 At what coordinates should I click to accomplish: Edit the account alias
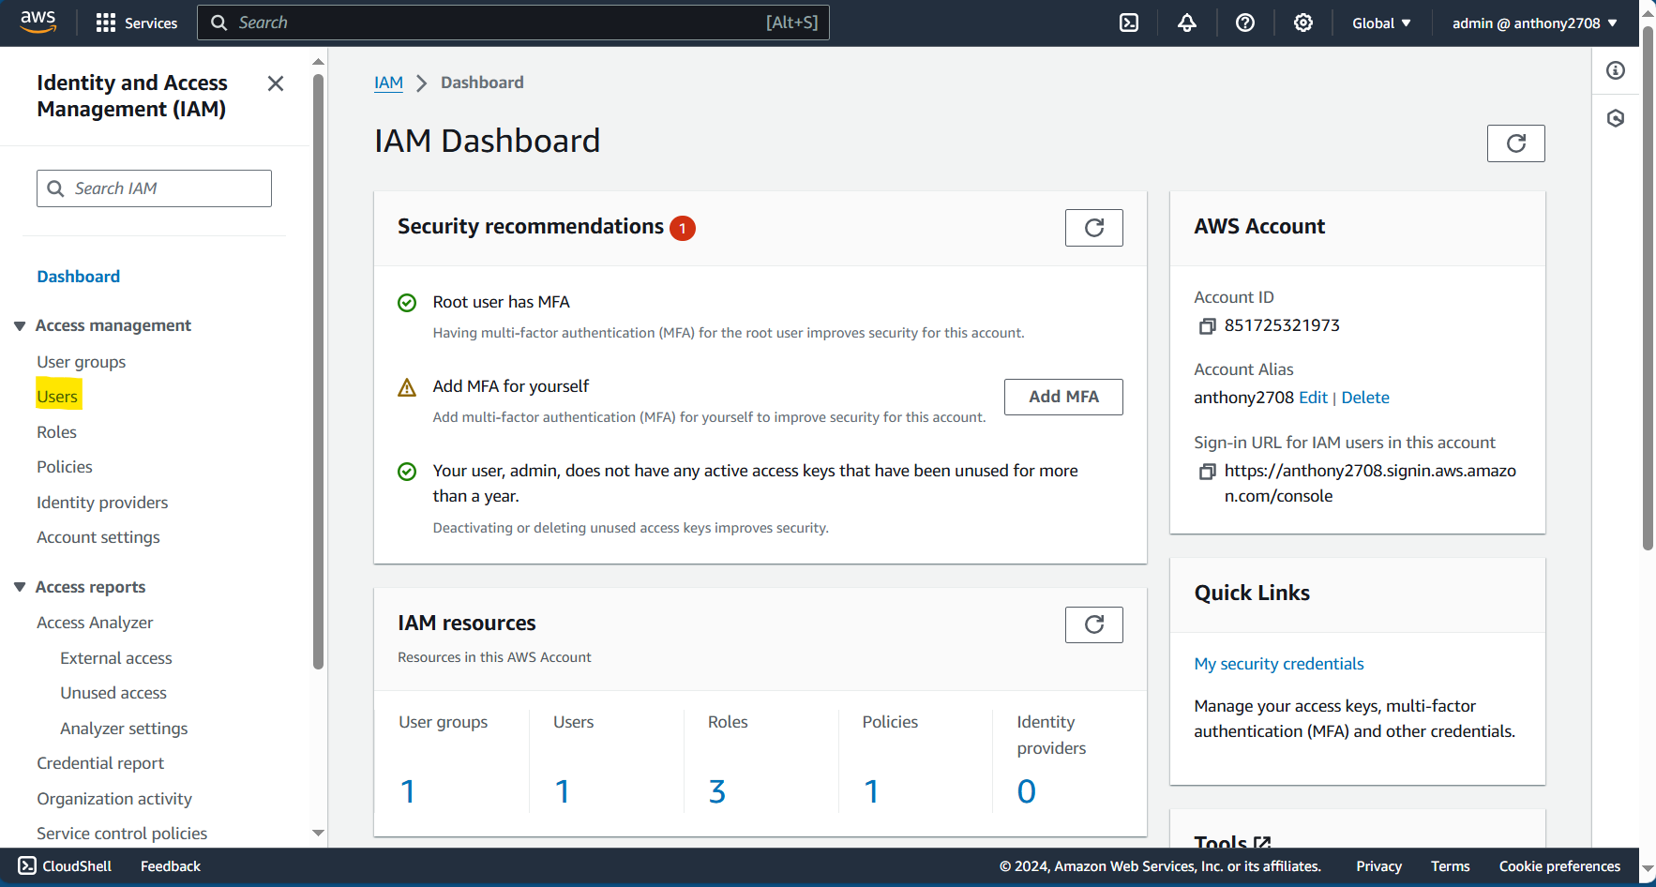(x=1313, y=398)
